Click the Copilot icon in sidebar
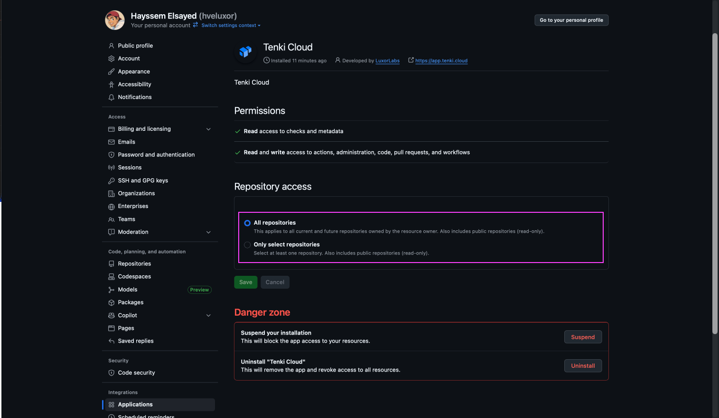719x418 pixels. (112, 316)
